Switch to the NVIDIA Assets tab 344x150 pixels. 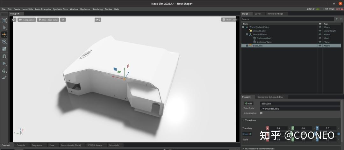point(95,145)
